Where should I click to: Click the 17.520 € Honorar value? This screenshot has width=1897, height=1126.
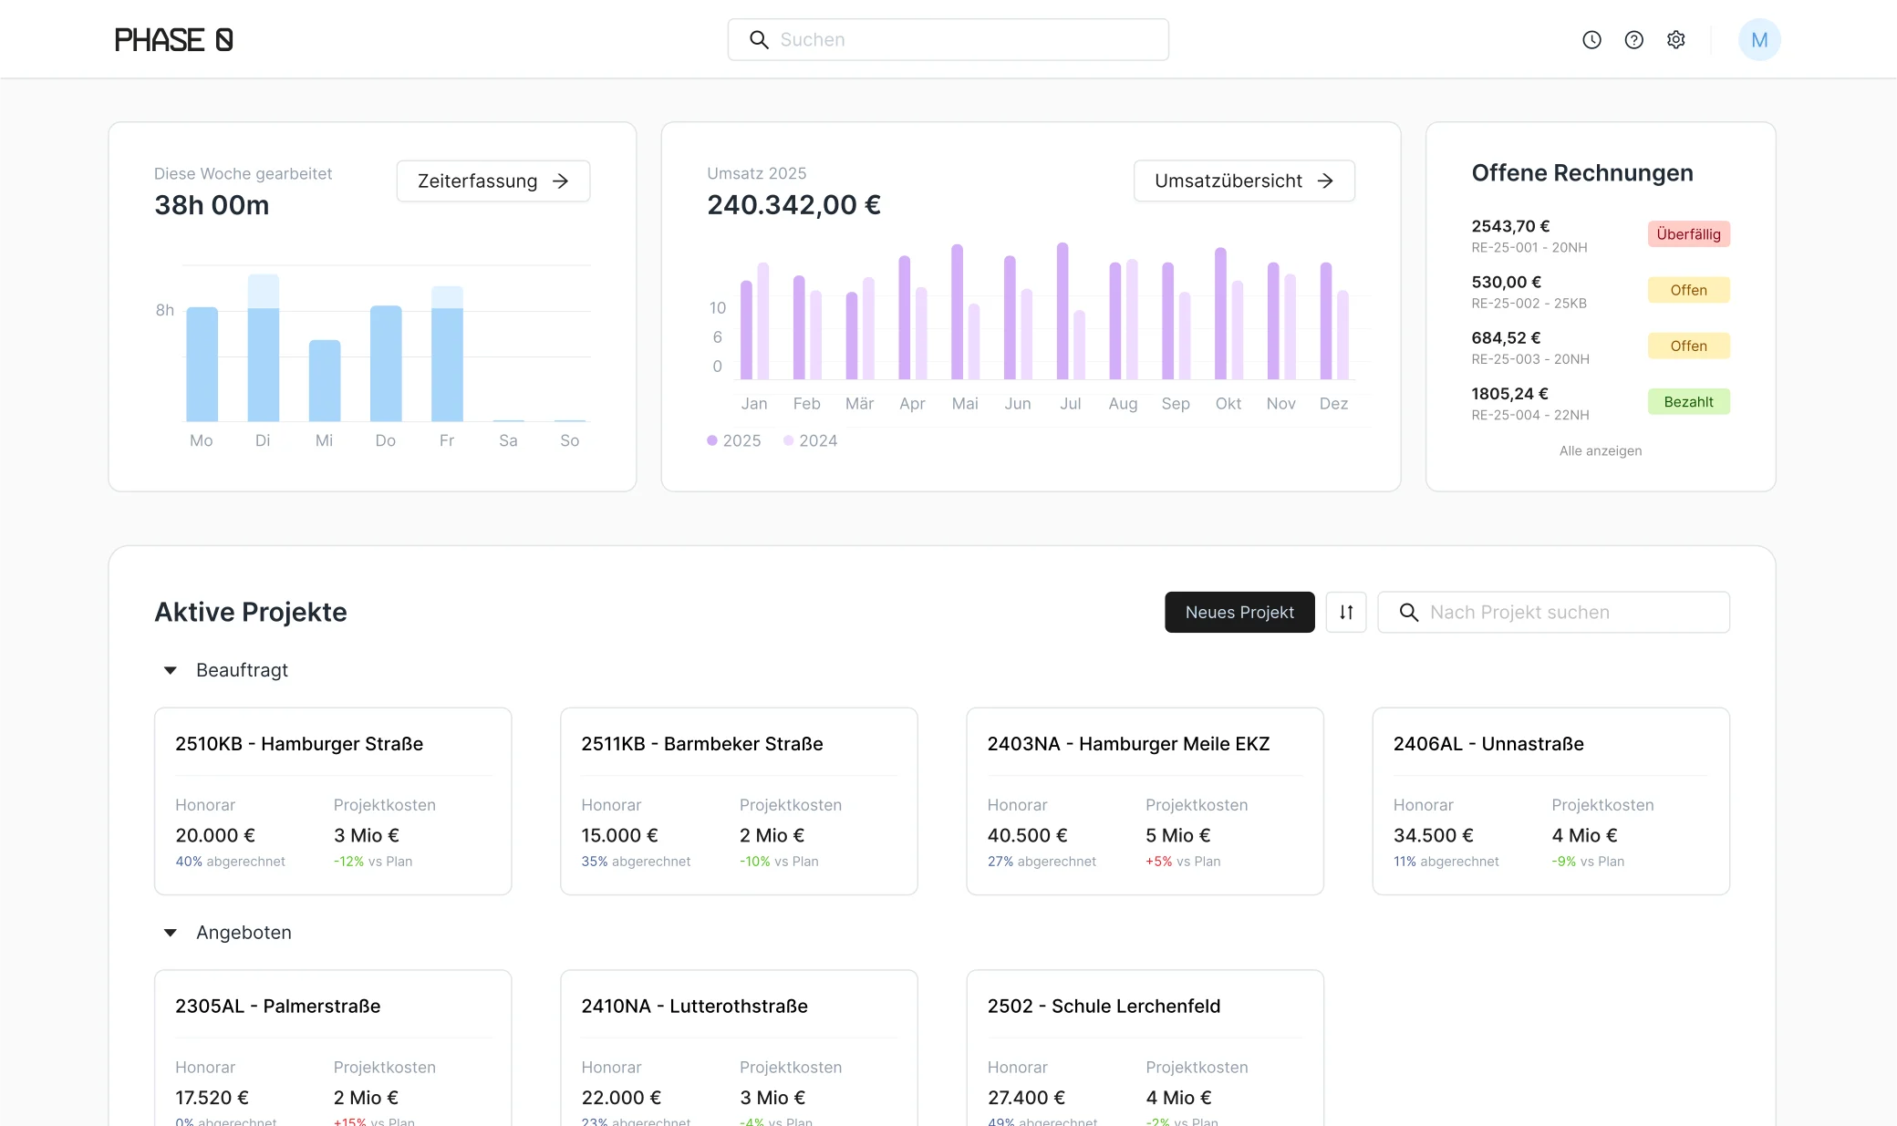212,1098
